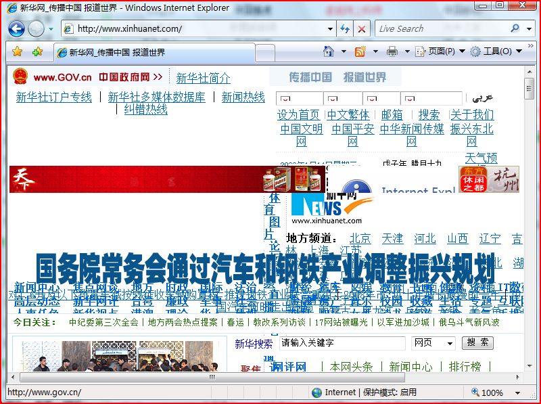This screenshot has height=404, width=541.
Task: Expand the Home button dropdown arrow
Action: point(344,52)
